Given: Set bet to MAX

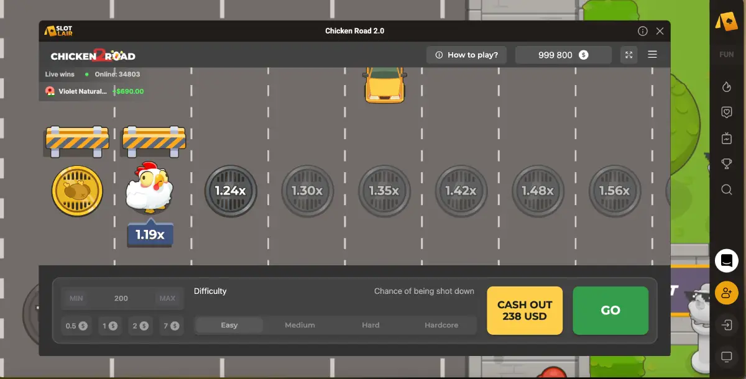Looking at the screenshot, I should click(x=167, y=298).
